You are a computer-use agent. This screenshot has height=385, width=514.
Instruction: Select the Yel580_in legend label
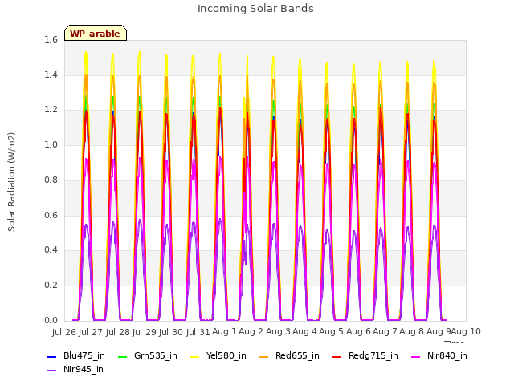click(x=226, y=356)
